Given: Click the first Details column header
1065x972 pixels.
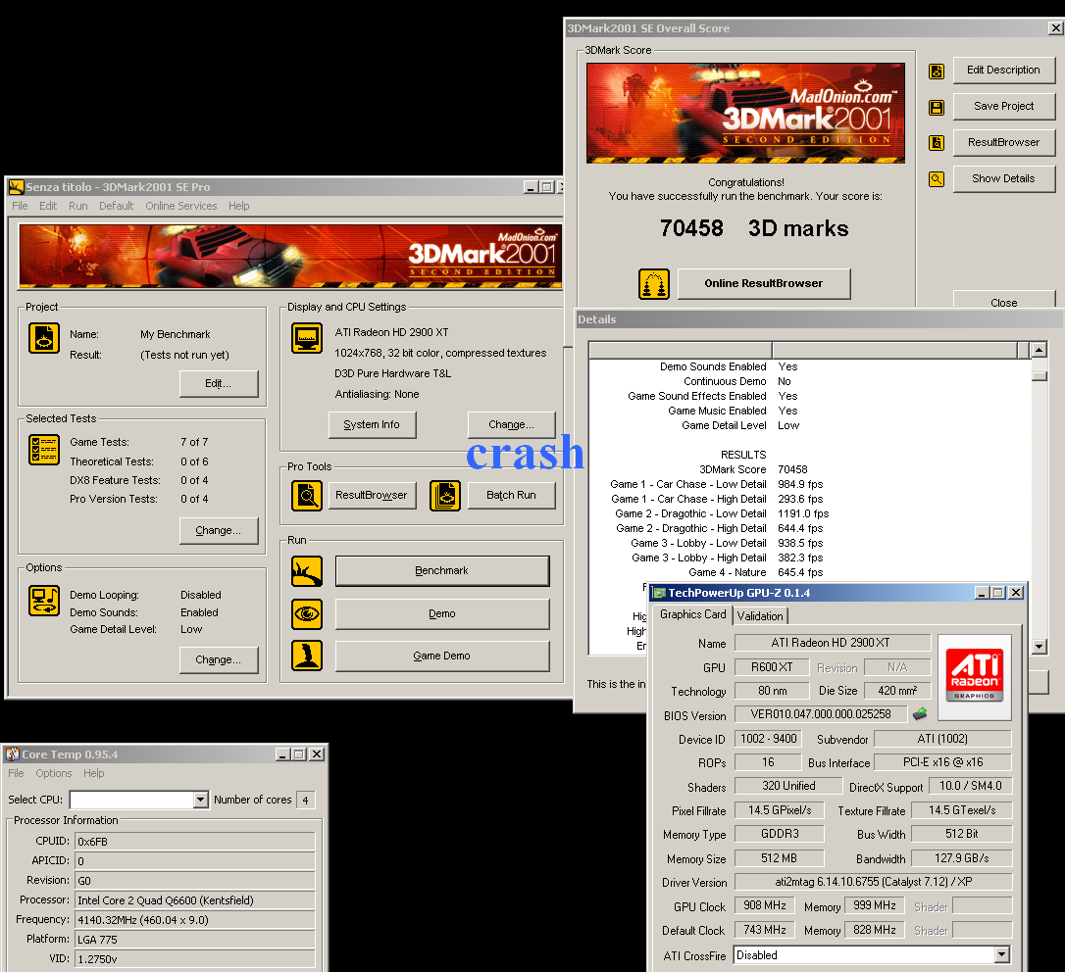Looking at the screenshot, I should pyautogui.click(x=681, y=350).
